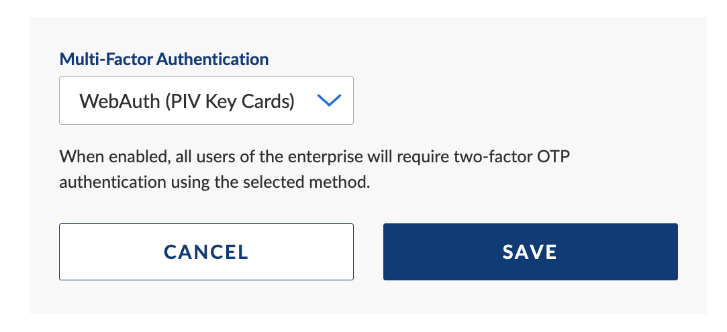
Task: Save the multi-factor authentication settings
Action: pos(530,252)
